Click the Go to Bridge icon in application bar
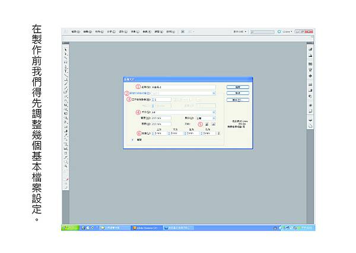The image size is (356, 253). click(183, 32)
